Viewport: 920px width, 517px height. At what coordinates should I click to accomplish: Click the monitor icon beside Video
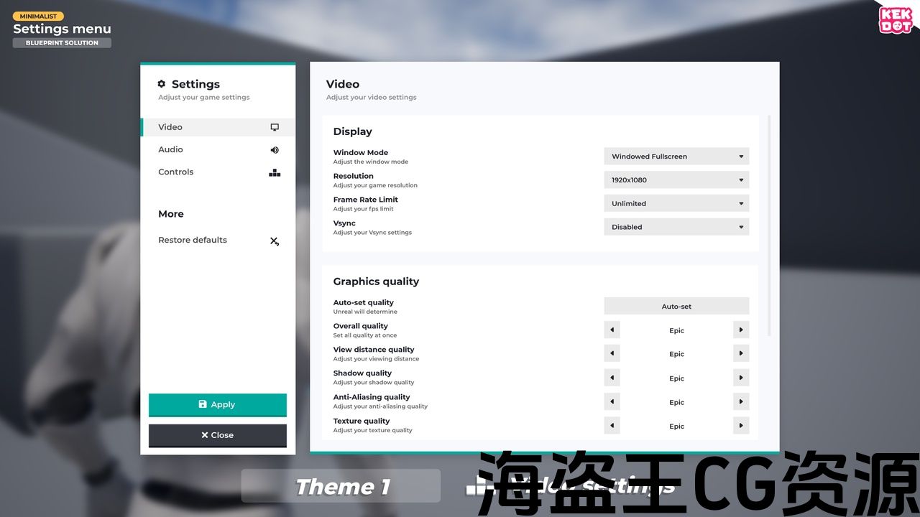[275, 127]
